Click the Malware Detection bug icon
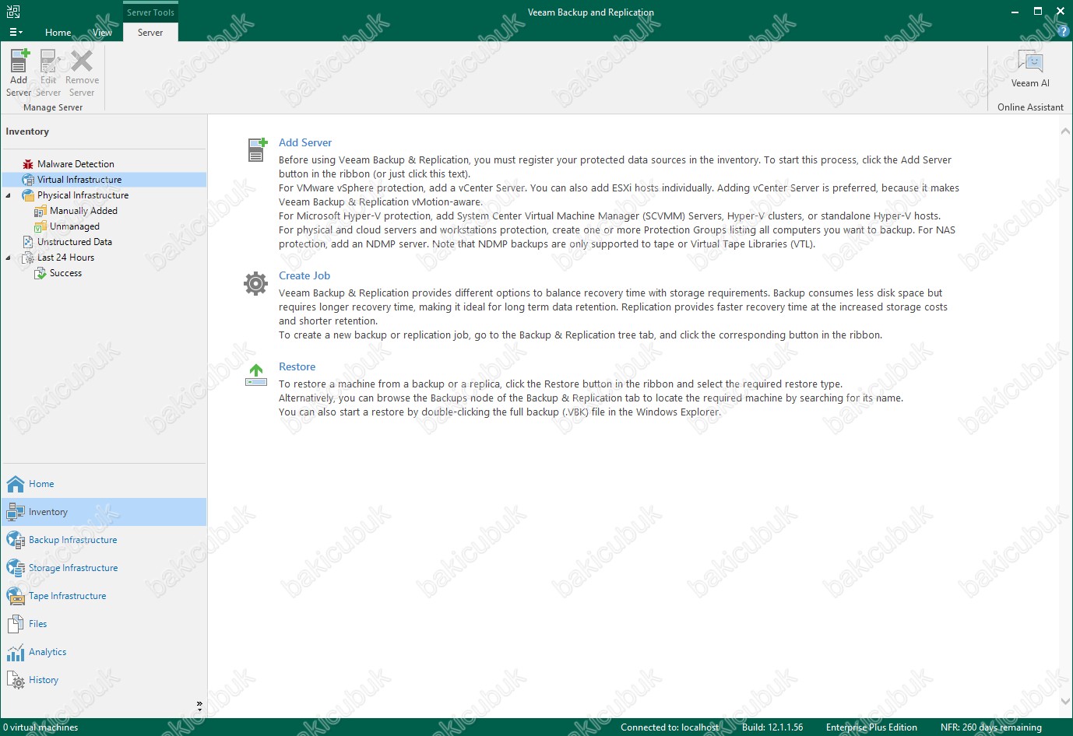The width and height of the screenshot is (1073, 736). tap(28, 164)
